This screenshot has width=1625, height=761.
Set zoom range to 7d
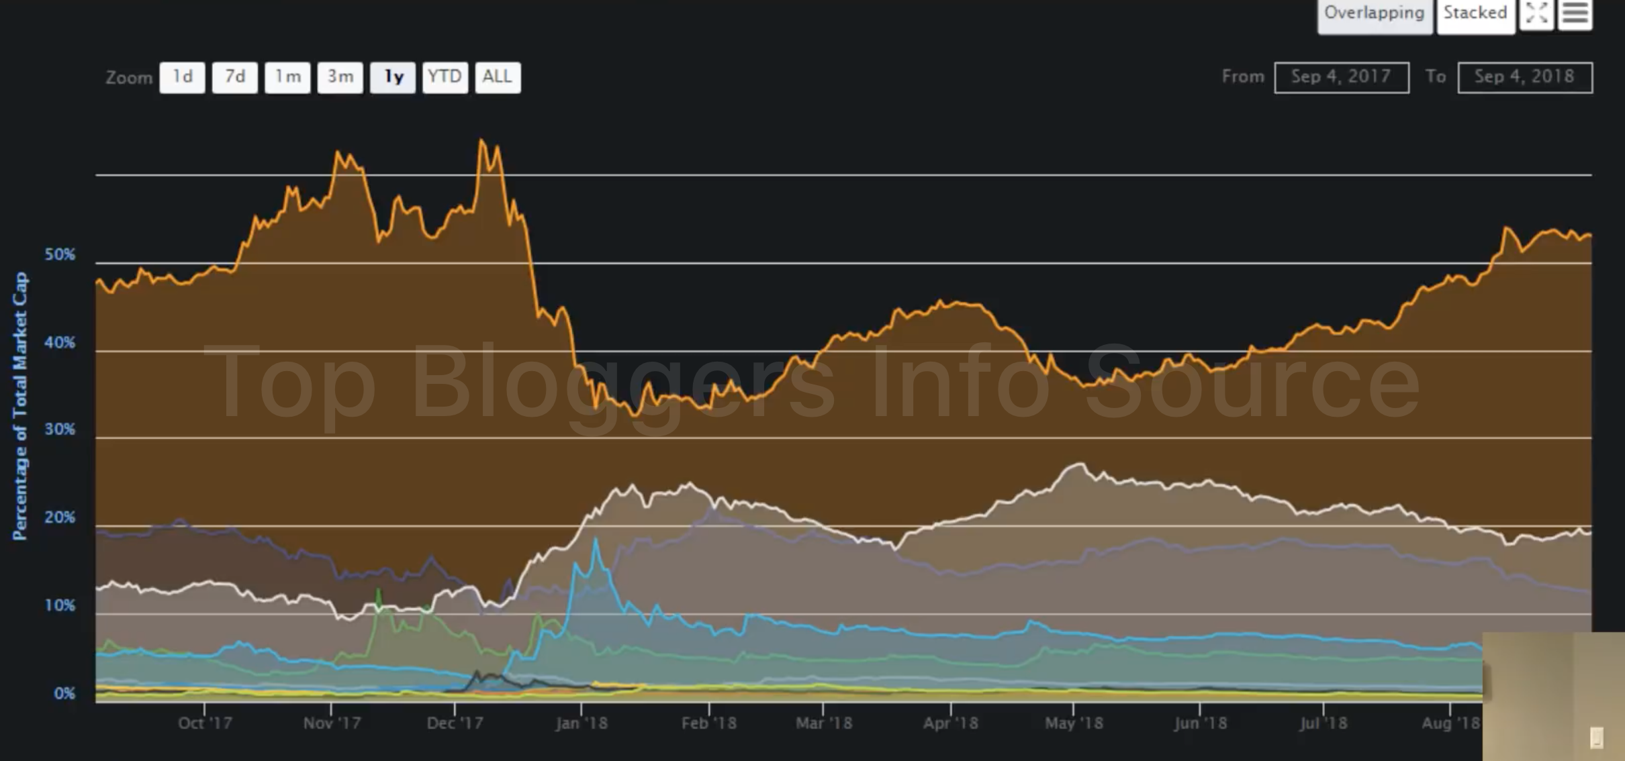(x=234, y=77)
